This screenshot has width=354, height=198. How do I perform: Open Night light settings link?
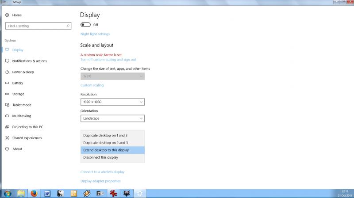pos(95,34)
